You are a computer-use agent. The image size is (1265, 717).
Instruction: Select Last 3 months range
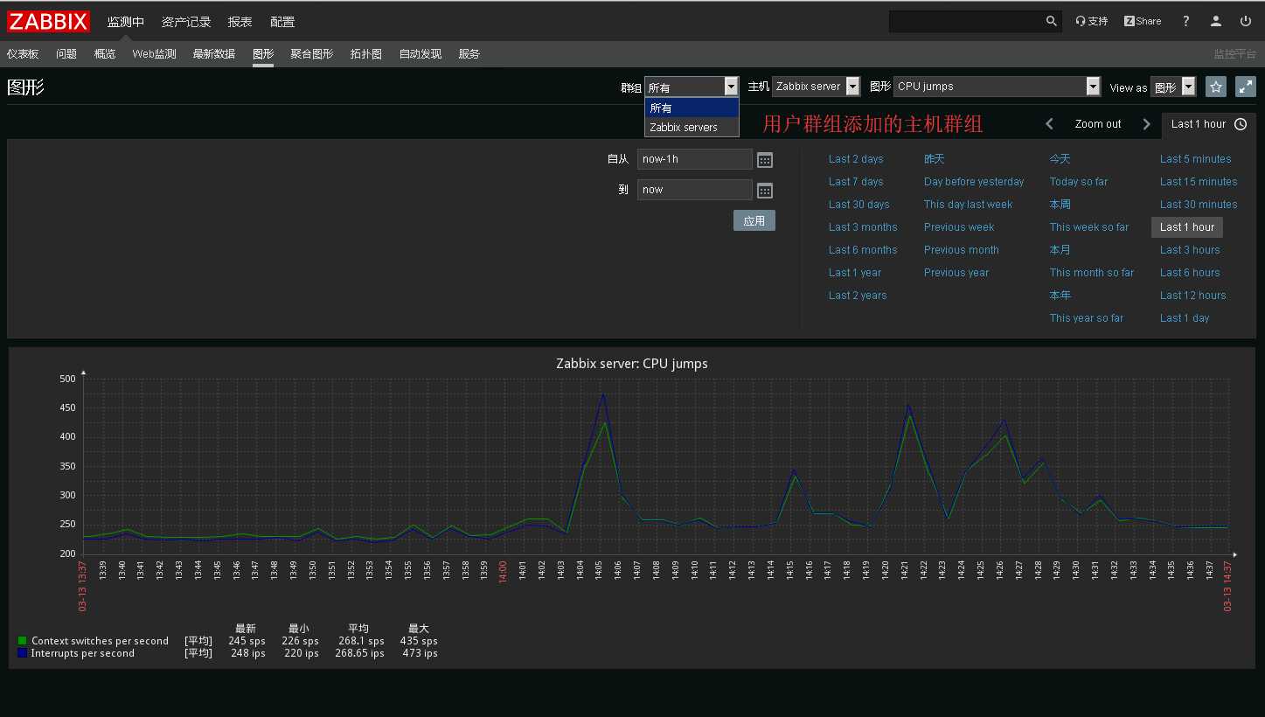coord(863,227)
